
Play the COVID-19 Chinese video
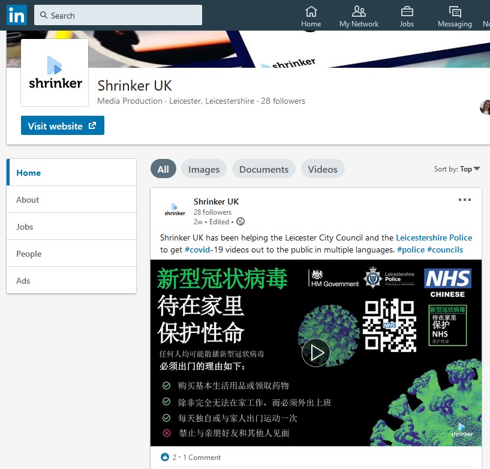coord(316,353)
